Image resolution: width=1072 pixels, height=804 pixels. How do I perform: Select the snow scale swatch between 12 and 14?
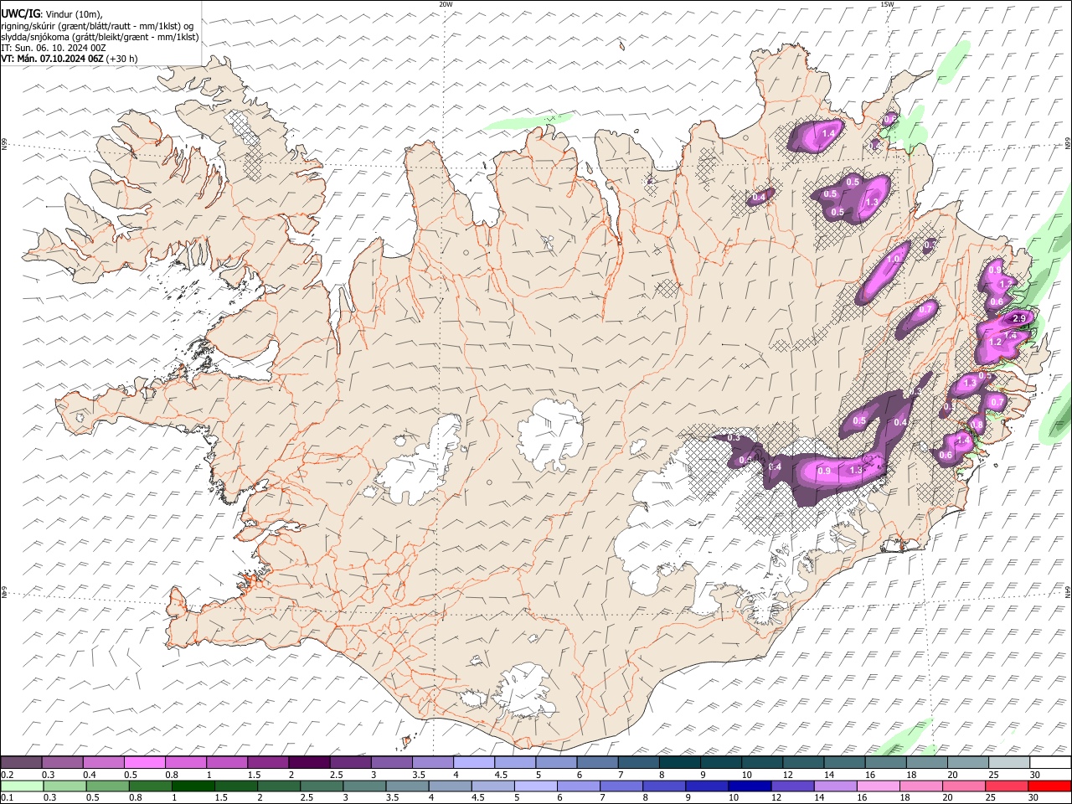[x=801, y=763]
